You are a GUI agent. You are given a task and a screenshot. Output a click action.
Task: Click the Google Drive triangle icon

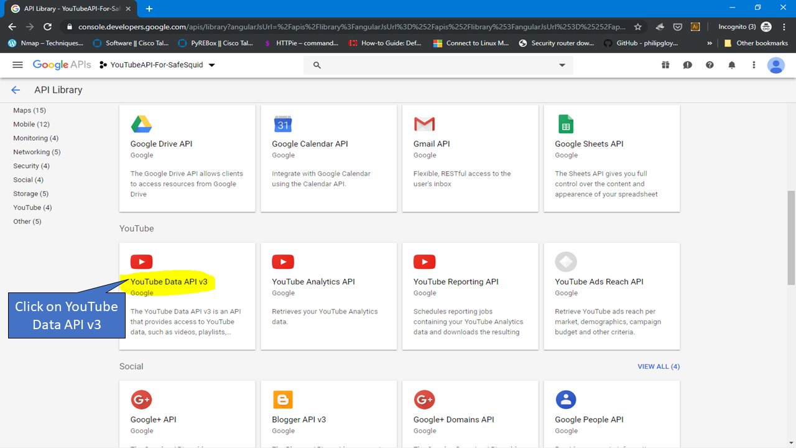[x=141, y=124]
